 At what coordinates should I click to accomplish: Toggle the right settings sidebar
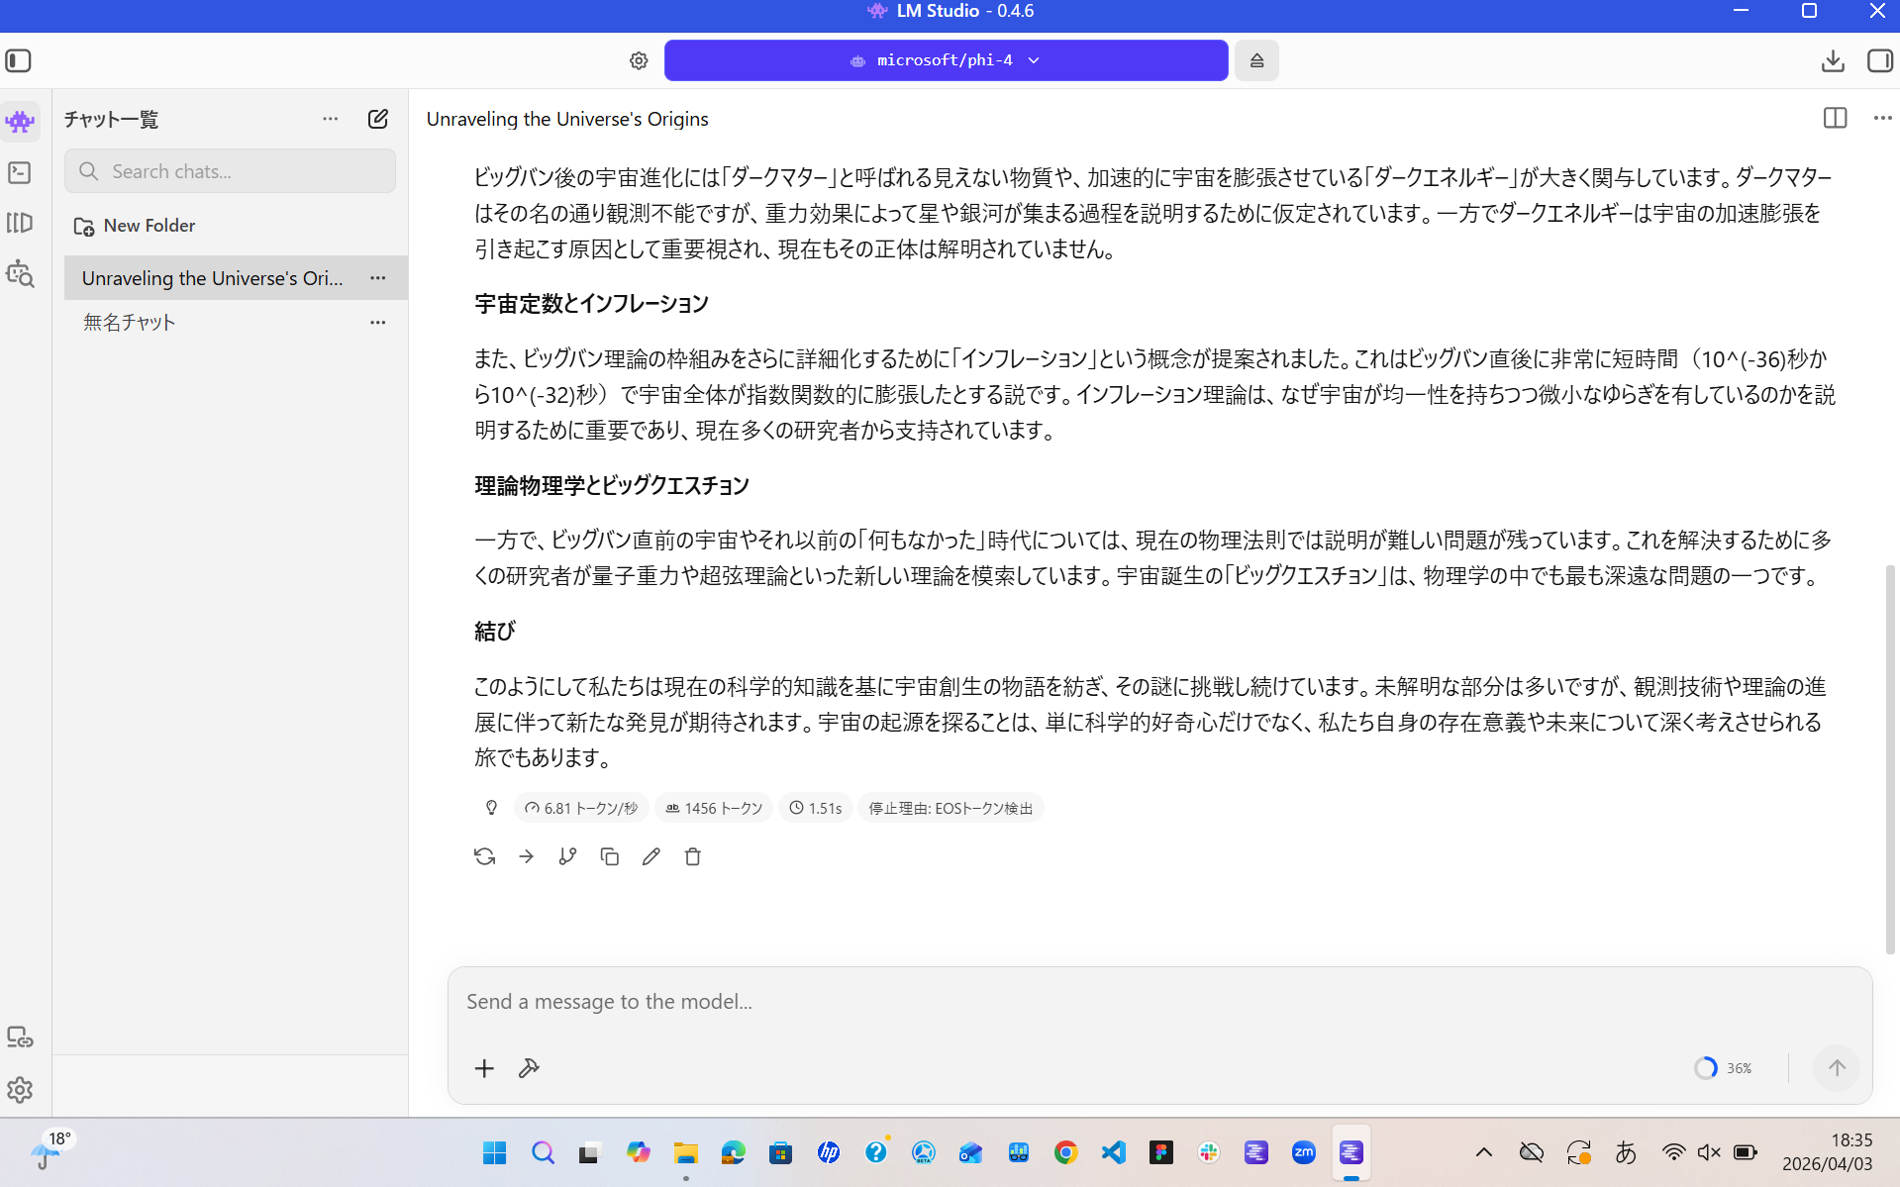click(1879, 60)
